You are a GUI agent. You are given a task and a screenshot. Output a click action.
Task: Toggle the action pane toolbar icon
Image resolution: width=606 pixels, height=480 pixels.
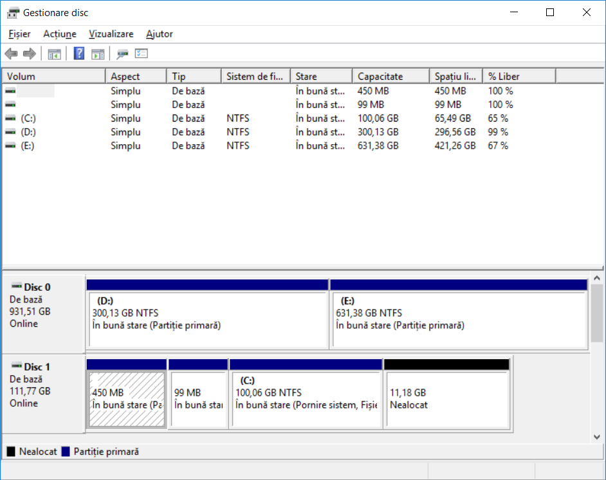pyautogui.click(x=98, y=54)
